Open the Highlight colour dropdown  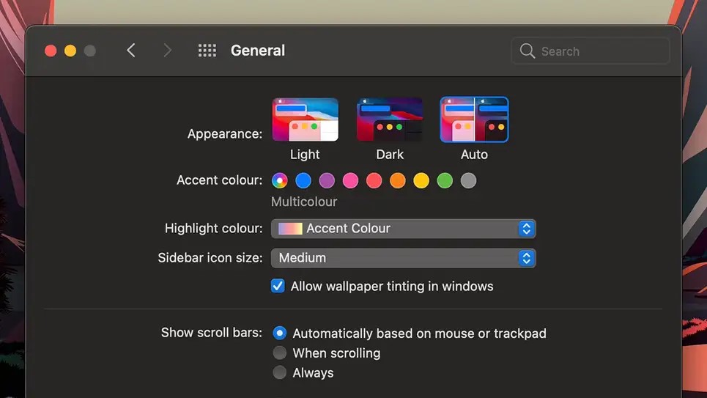point(403,229)
